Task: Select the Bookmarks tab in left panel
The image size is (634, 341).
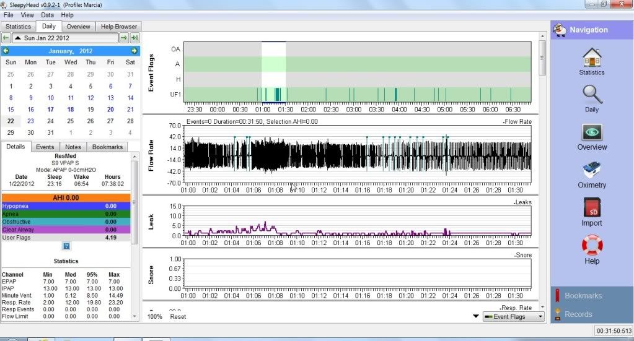Action: pyautogui.click(x=107, y=147)
